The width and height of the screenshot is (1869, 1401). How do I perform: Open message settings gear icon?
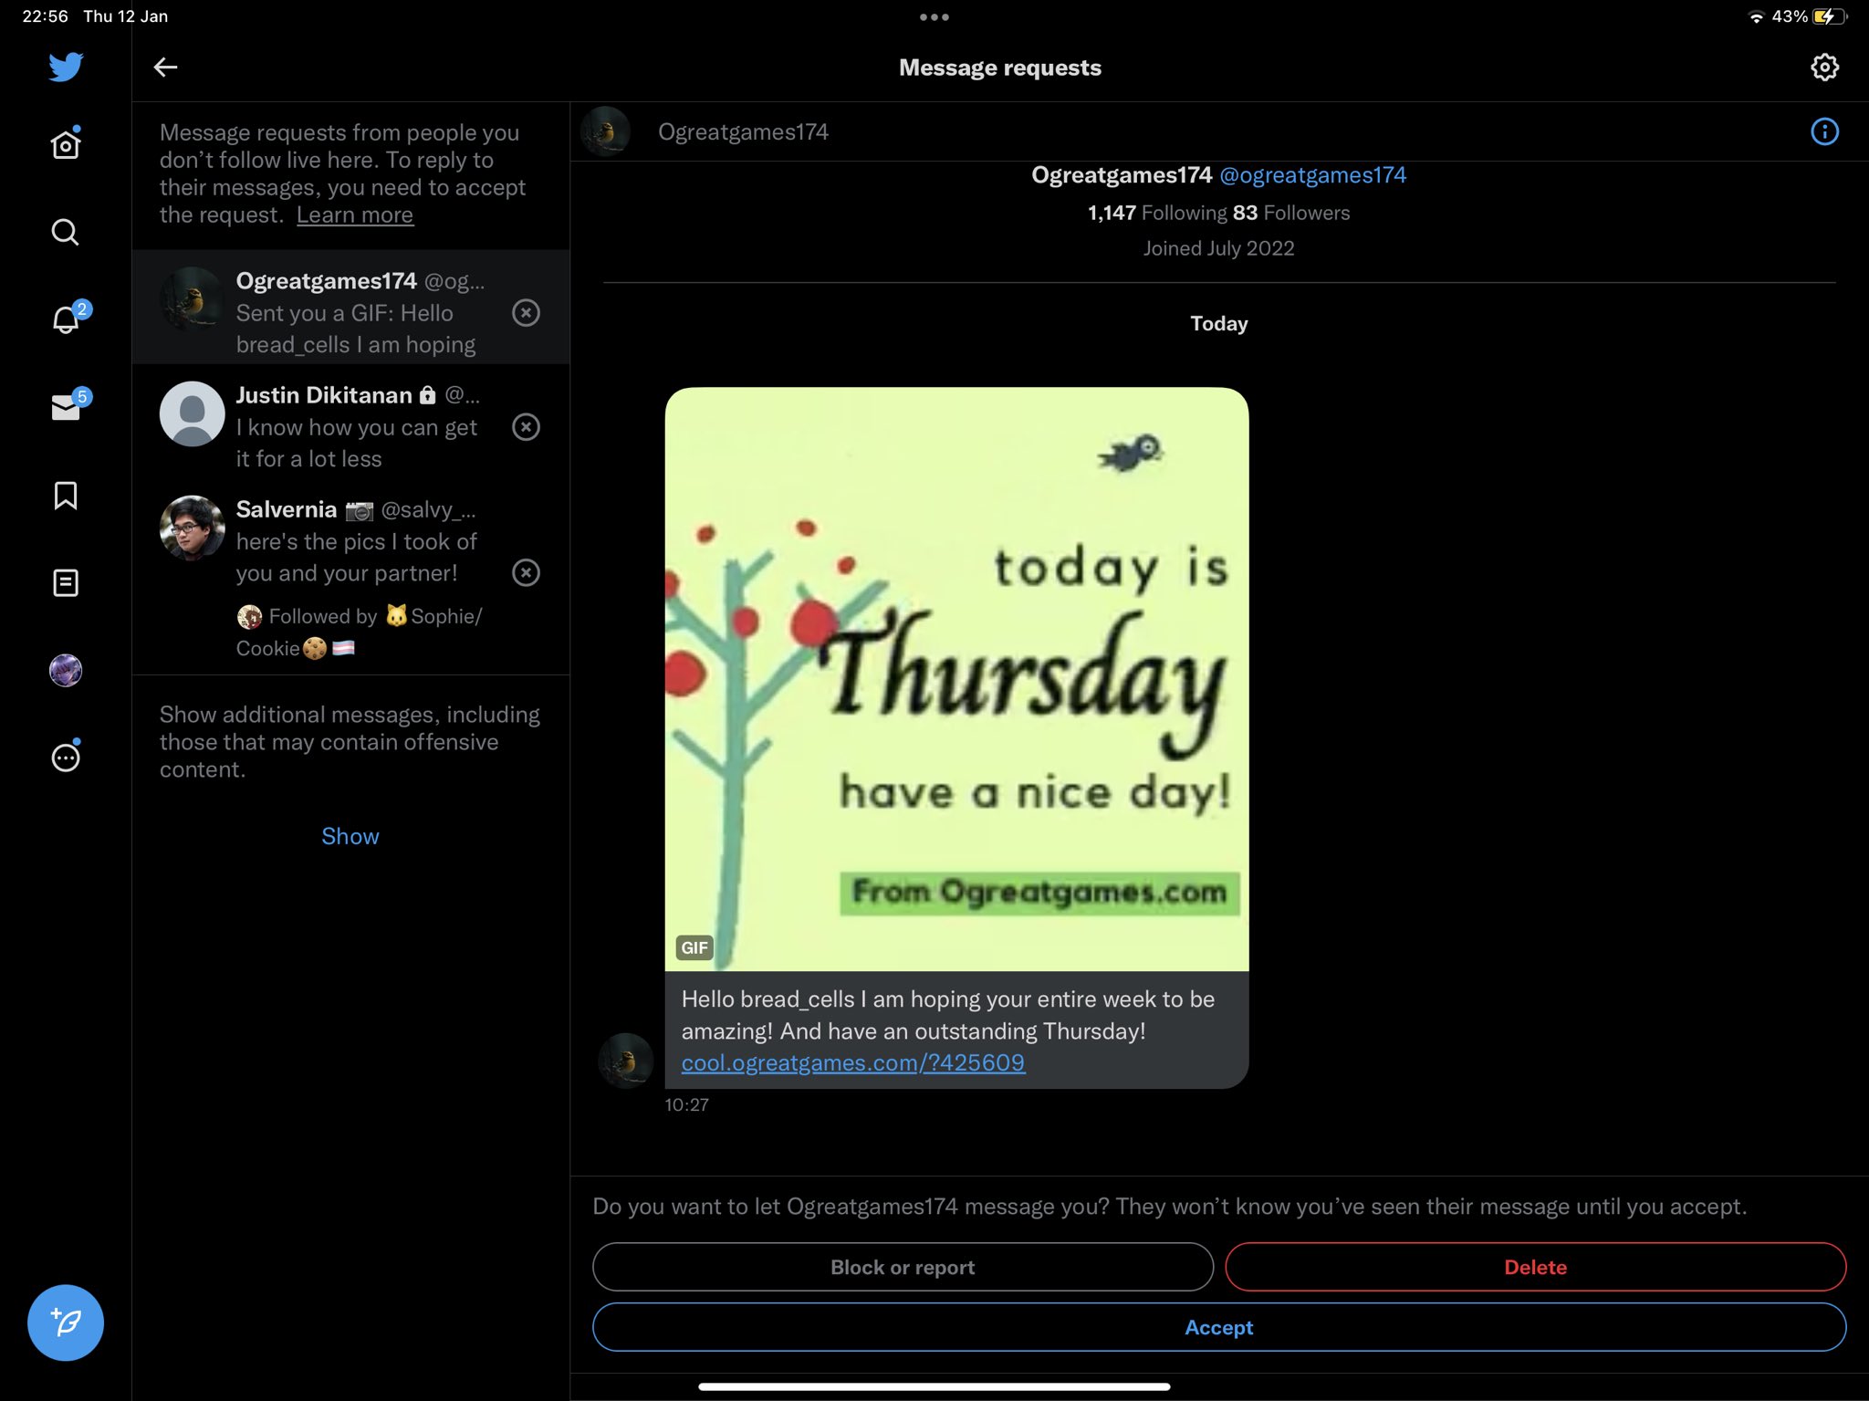point(1823,68)
